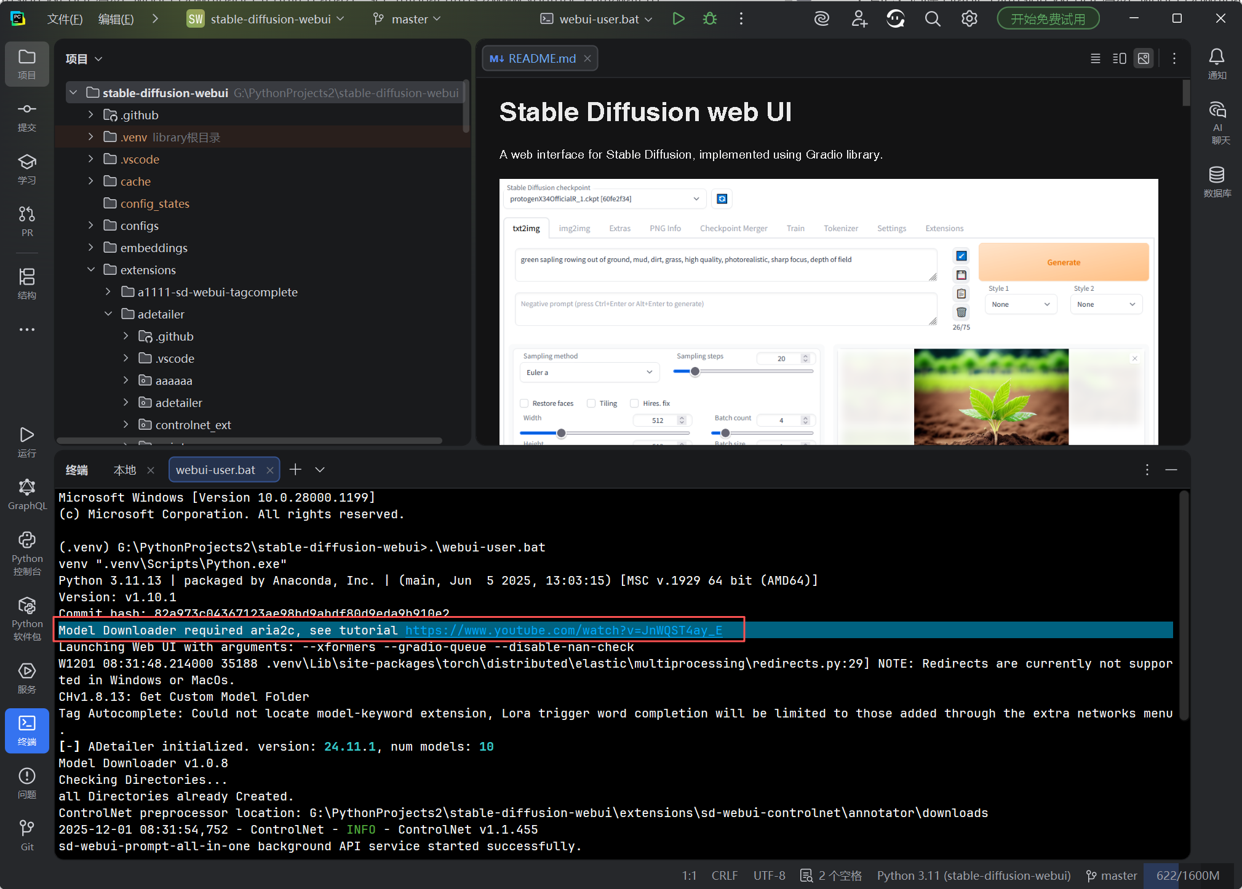Open the Git tool window
The width and height of the screenshot is (1242, 889).
(26, 834)
